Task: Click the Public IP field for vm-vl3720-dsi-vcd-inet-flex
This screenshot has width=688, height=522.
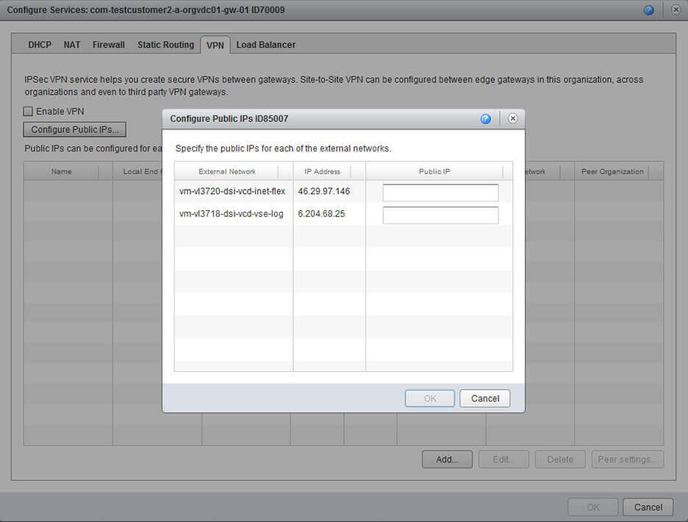Action: coord(440,192)
